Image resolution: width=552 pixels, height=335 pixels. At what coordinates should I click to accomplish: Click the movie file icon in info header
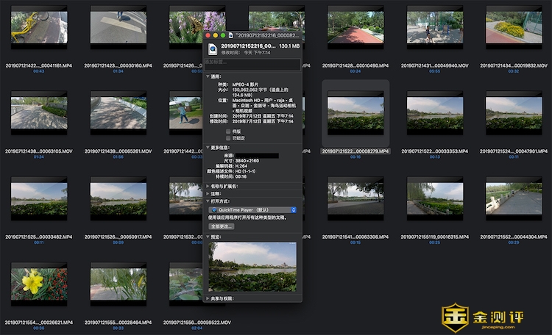pos(213,48)
